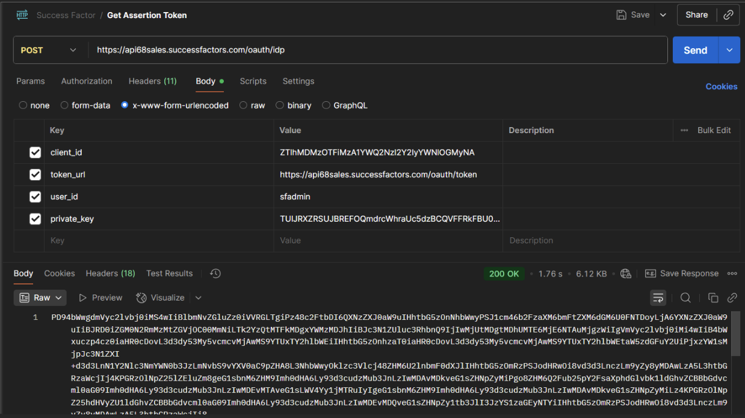Switch to request Headers (11) tab

click(x=153, y=81)
